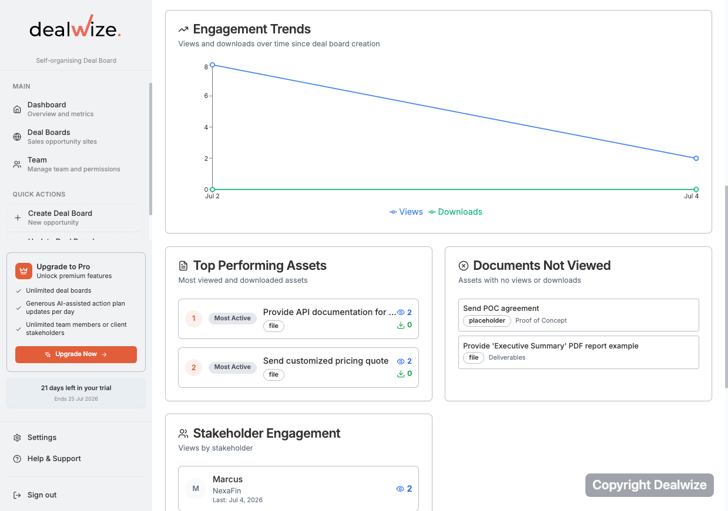Image resolution: width=728 pixels, height=511 pixels.
Task: Open the 'Provide Executive Summary PDF report example' document
Action: click(578, 352)
